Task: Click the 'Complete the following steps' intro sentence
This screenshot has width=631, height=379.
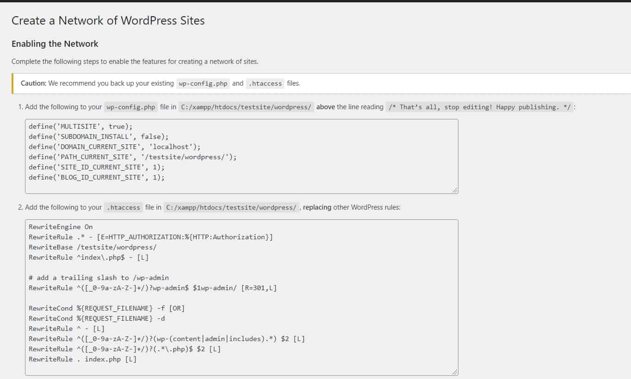Action: pos(135,62)
